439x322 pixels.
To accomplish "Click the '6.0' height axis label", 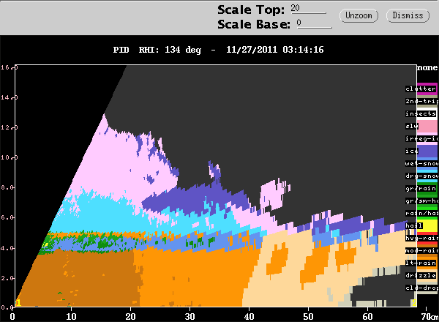I will [7, 217].
